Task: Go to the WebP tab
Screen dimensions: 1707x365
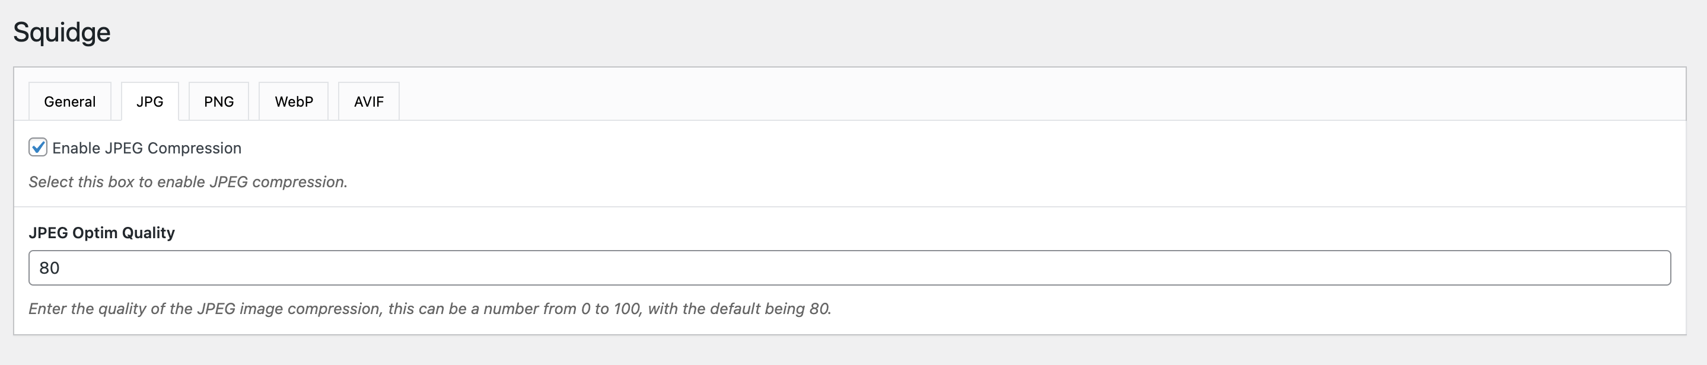Action: coord(294,101)
